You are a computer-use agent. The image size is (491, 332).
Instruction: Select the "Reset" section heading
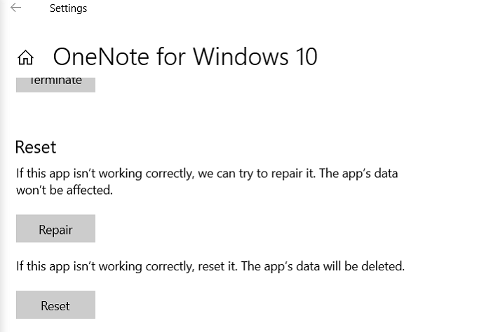[35, 147]
